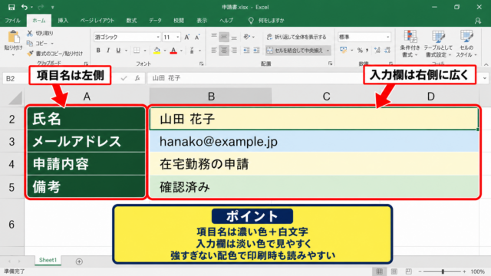Center text horizontally

click(x=224, y=50)
